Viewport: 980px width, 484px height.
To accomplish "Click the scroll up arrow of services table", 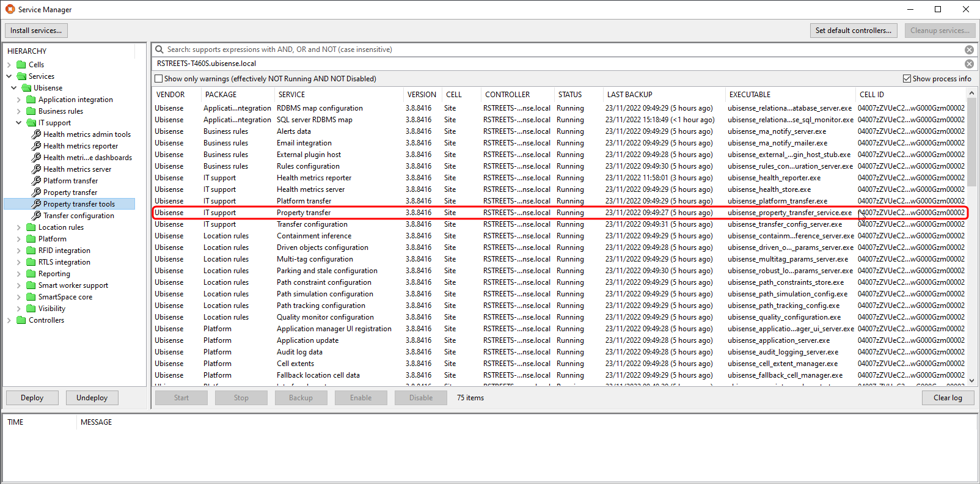I will (971, 93).
